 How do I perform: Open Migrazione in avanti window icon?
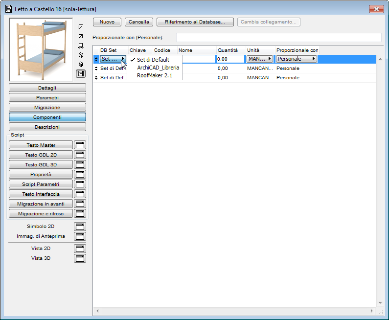[x=80, y=204]
